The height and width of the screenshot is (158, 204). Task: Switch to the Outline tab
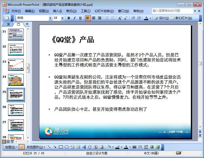point(8,24)
